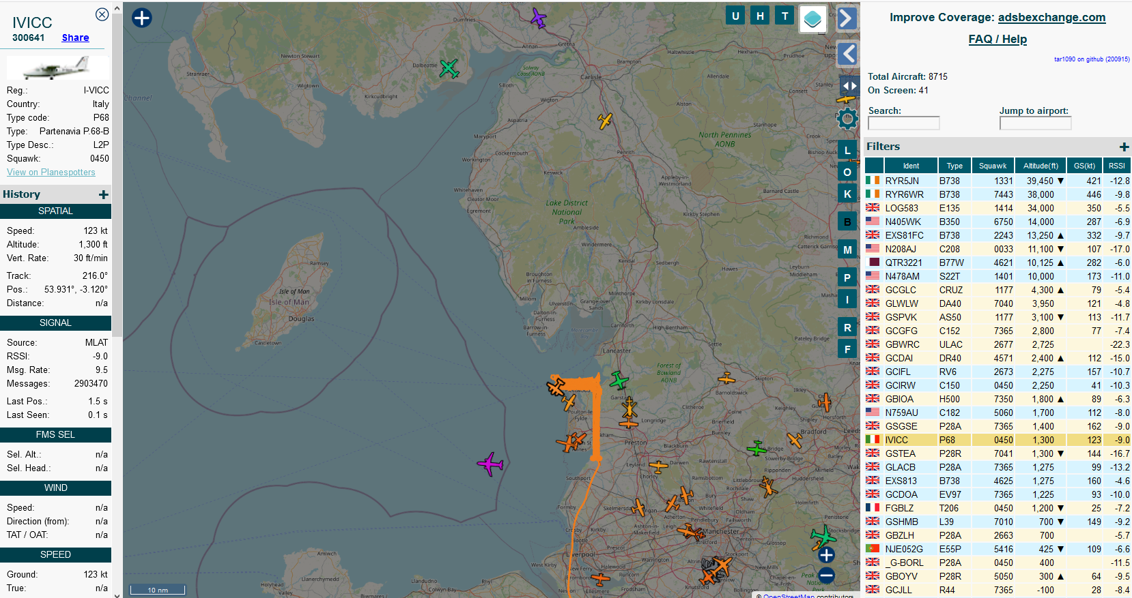
Task: Select the orange aircraft near Leyland
Action: tap(657, 467)
